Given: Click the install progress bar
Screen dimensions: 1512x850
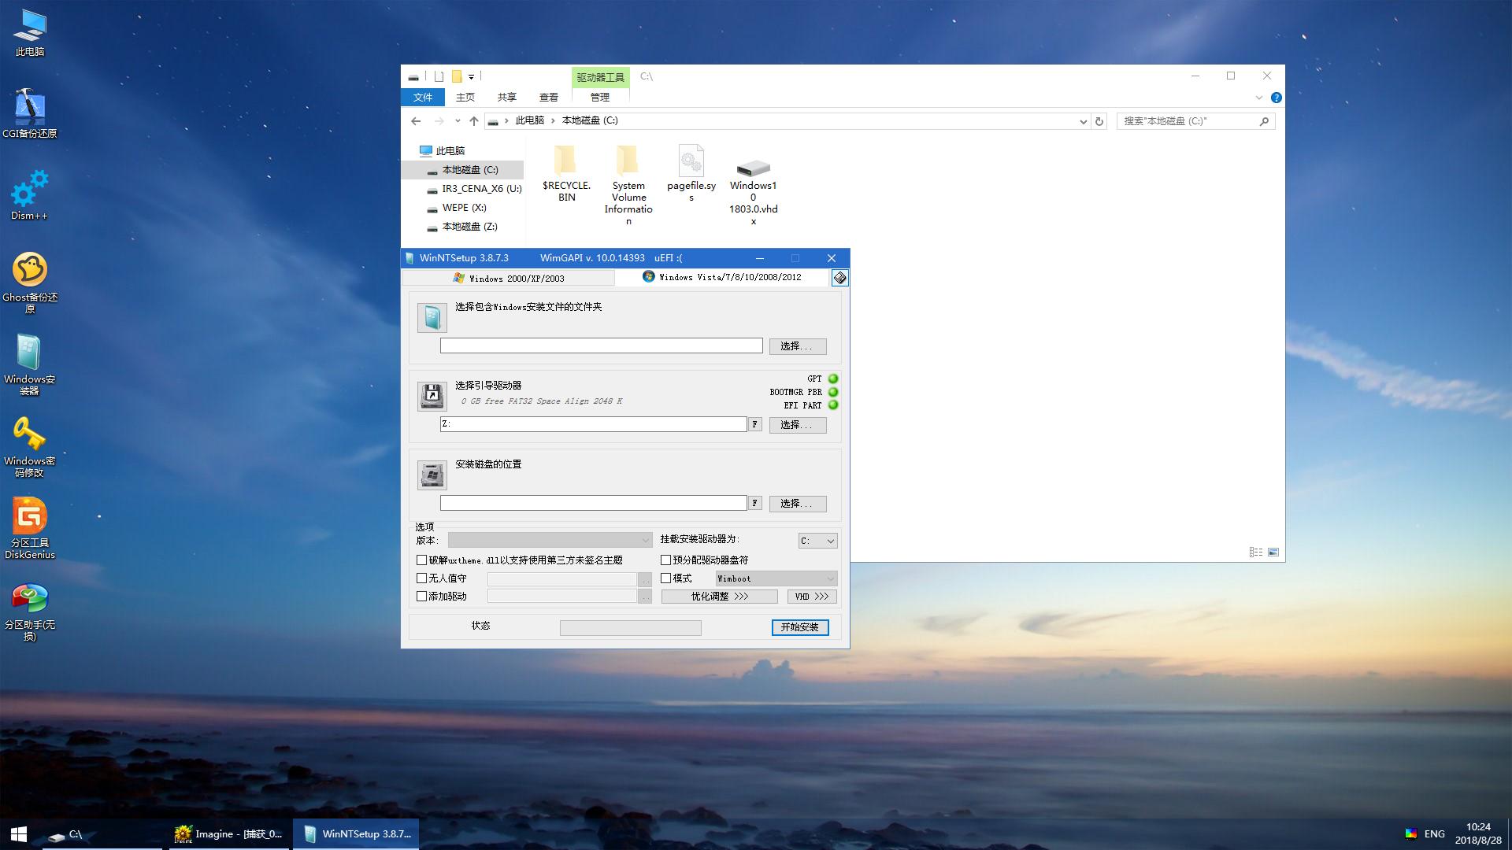Looking at the screenshot, I should point(630,627).
